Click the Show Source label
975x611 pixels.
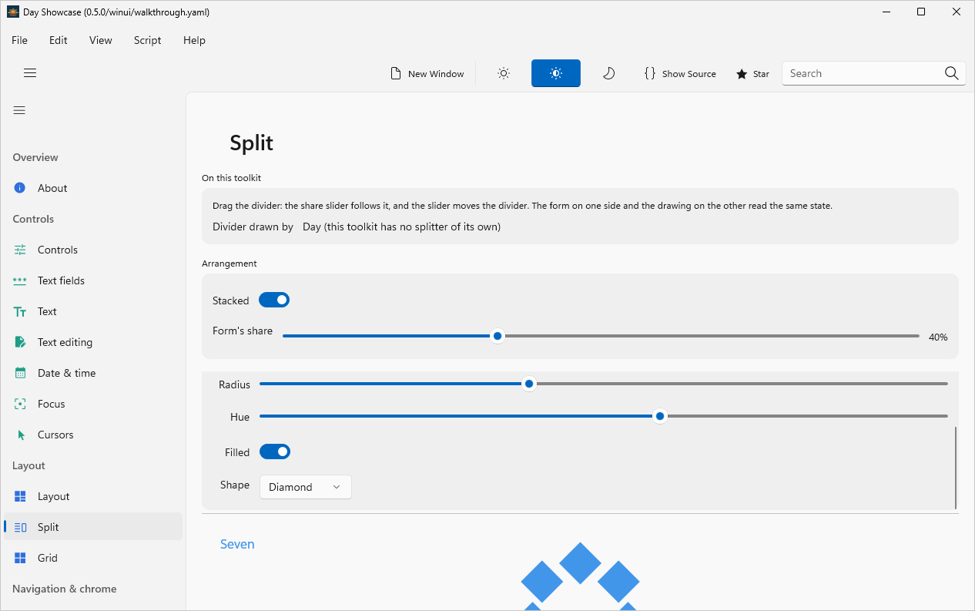689,74
